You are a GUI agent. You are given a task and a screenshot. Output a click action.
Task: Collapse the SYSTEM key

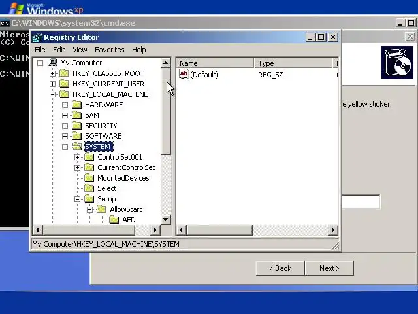click(65, 147)
